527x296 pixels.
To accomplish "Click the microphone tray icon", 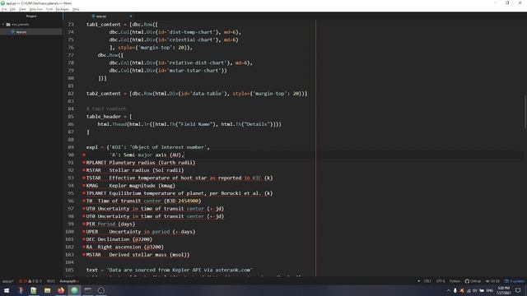I will point(455,290).
